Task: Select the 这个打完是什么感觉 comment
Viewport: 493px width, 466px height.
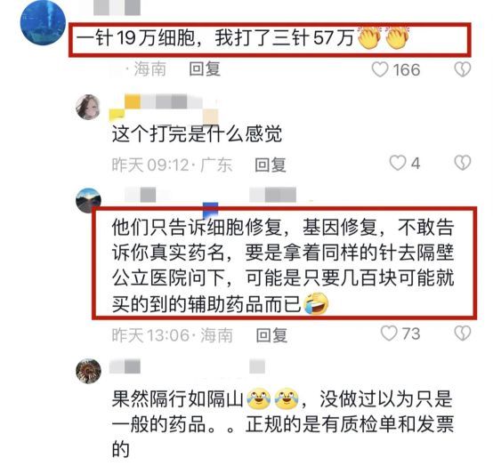Action: point(197,134)
